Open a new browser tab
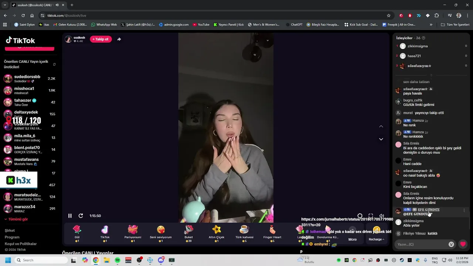The height and width of the screenshot is (266, 473). (x=72, y=5)
